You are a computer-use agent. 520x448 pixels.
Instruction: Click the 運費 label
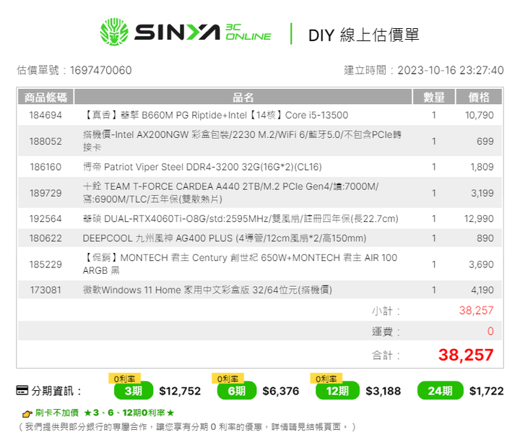tap(386, 332)
